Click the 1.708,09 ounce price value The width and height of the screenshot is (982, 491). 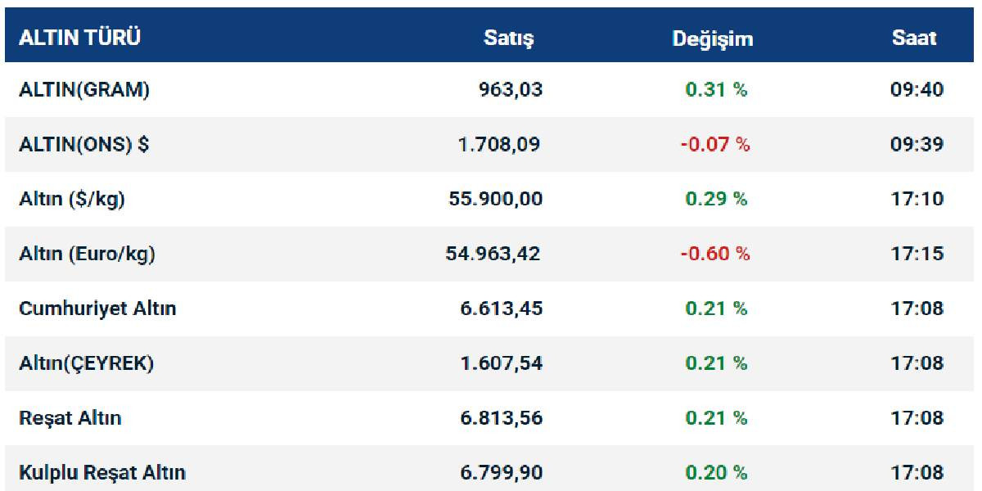coord(499,145)
